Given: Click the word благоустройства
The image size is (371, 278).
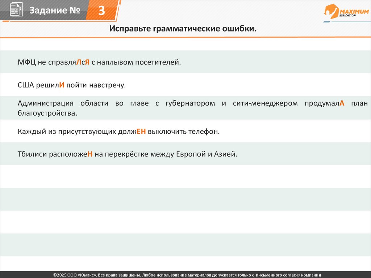Looking at the screenshot, I should tap(47, 113).
